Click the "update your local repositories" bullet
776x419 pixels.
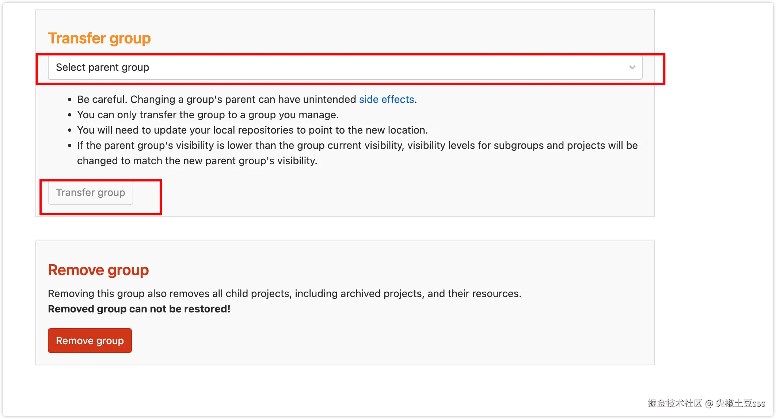coord(252,130)
